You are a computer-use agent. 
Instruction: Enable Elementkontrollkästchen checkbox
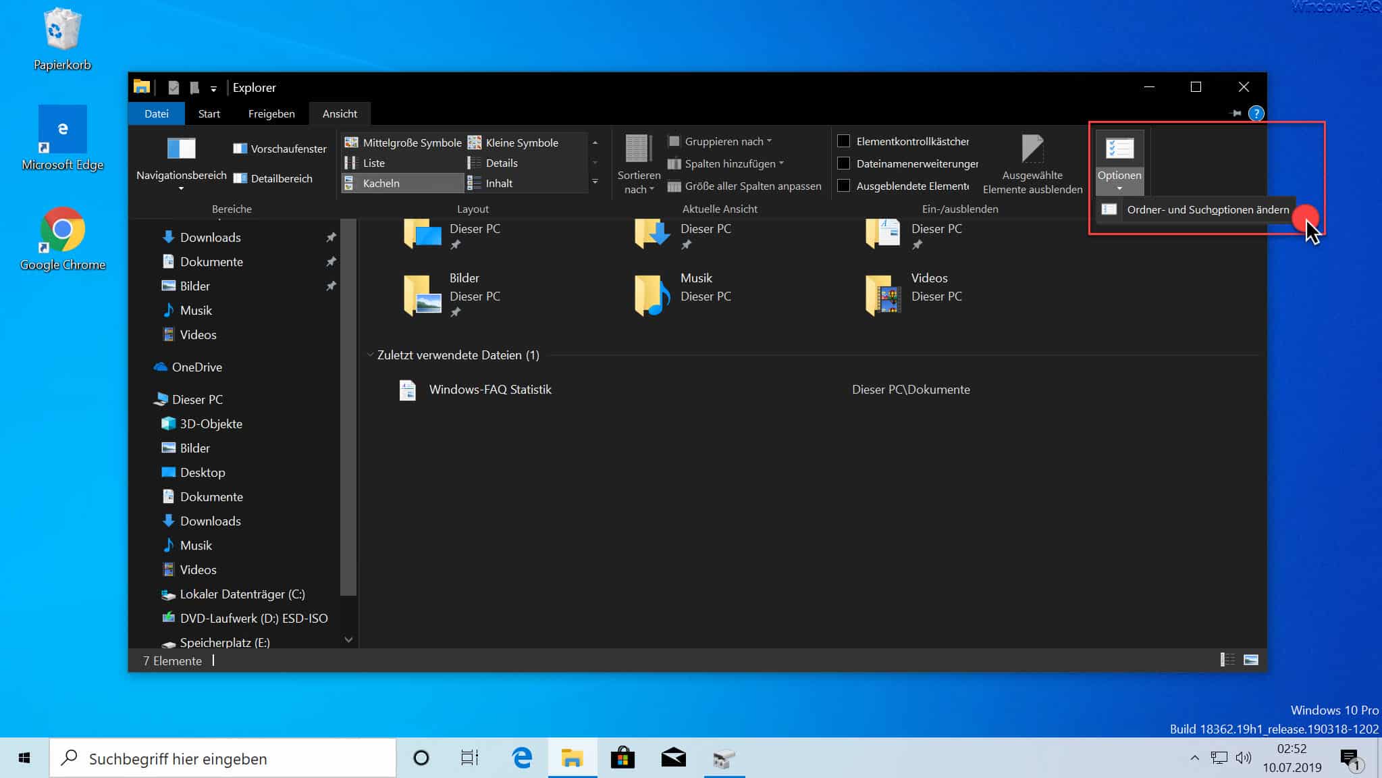point(843,141)
